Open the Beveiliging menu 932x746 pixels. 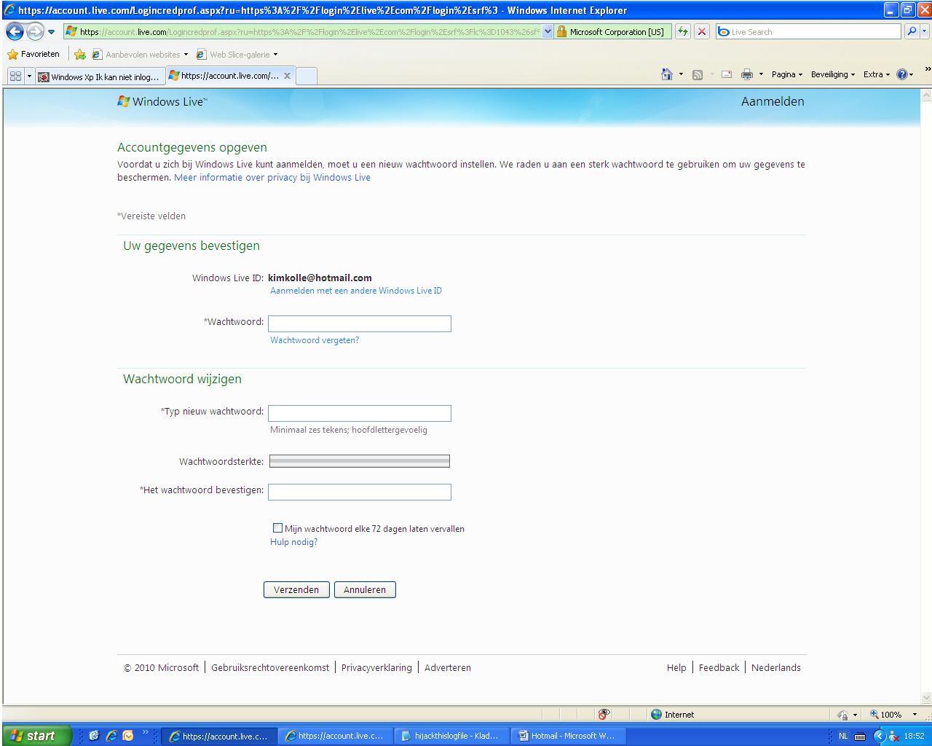[833, 74]
